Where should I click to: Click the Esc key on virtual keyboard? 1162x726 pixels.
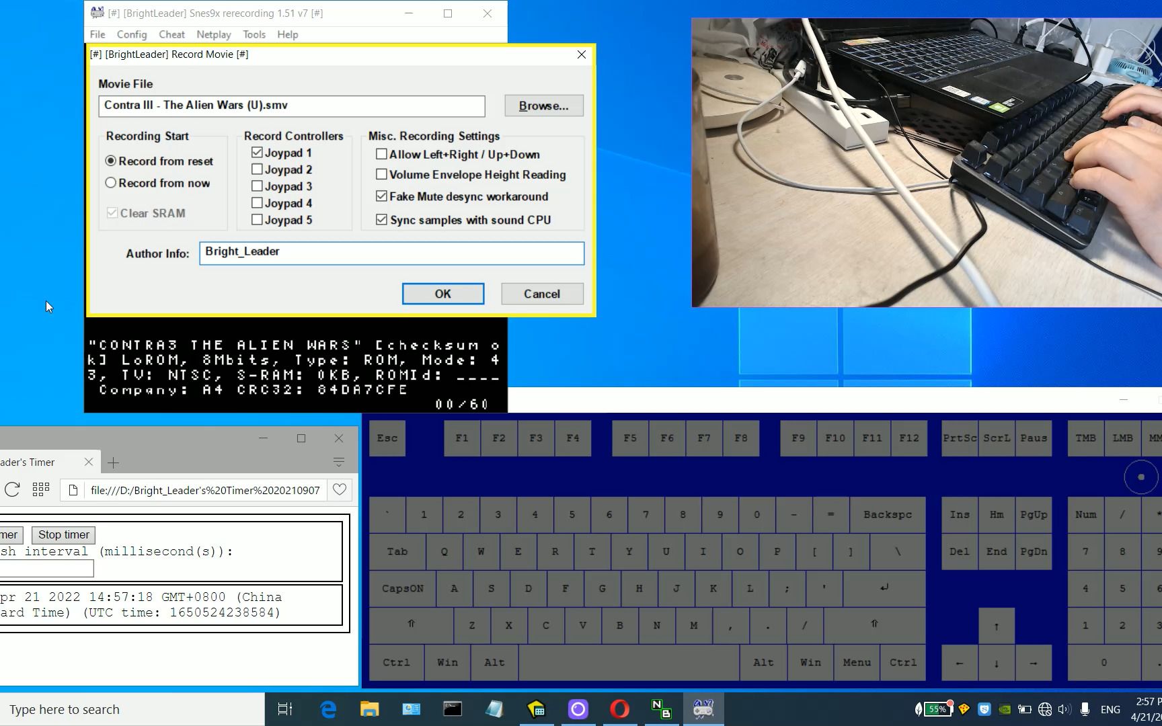[387, 438]
